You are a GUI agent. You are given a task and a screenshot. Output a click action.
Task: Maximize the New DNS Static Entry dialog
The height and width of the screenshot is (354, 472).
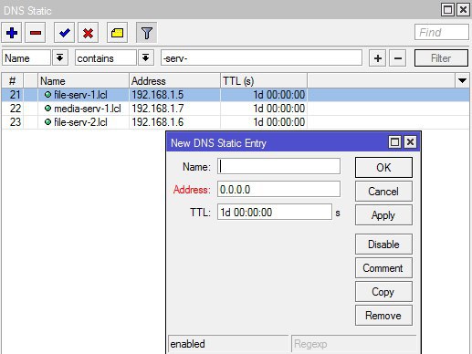pos(394,141)
